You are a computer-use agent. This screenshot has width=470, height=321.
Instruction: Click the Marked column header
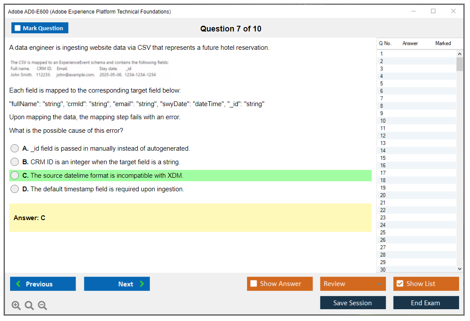tap(443, 43)
